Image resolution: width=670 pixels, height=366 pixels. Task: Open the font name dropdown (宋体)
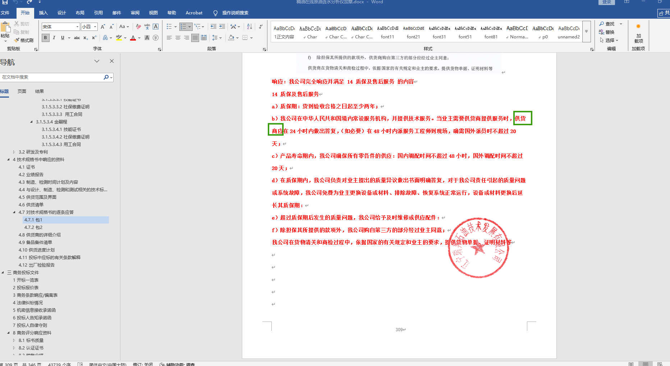pos(77,27)
